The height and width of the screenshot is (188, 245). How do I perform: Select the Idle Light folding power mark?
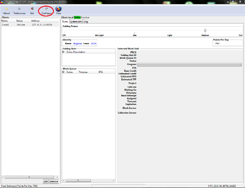pos(99,35)
